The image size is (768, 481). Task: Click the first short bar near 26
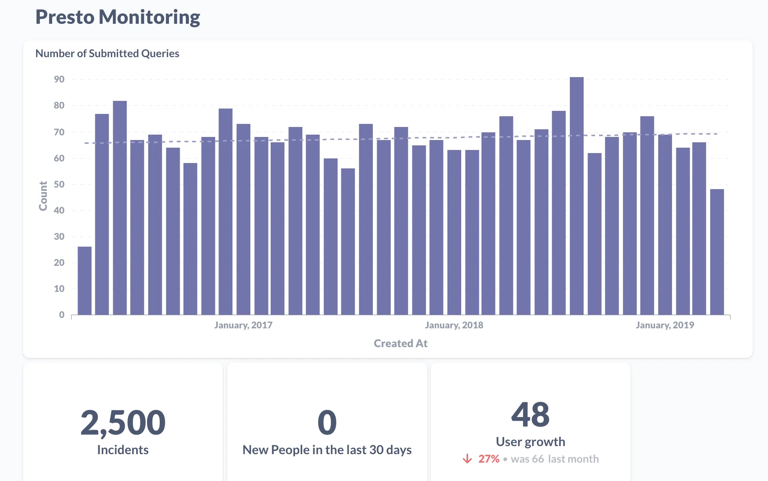pyautogui.click(x=84, y=281)
